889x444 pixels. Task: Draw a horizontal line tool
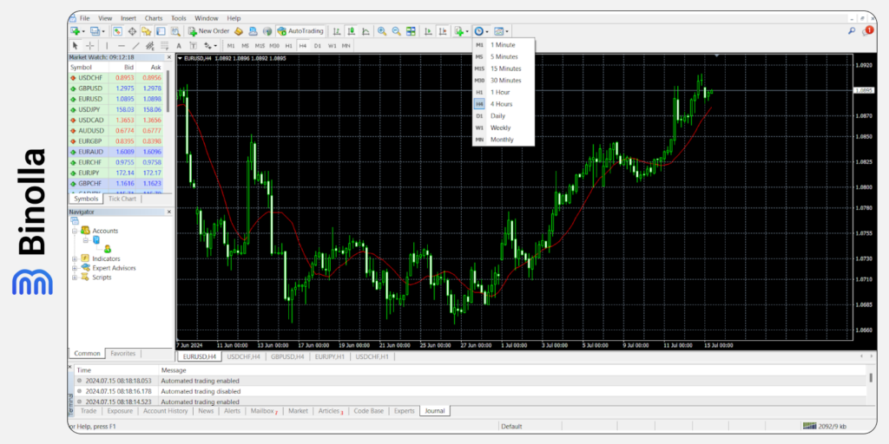[122, 46]
